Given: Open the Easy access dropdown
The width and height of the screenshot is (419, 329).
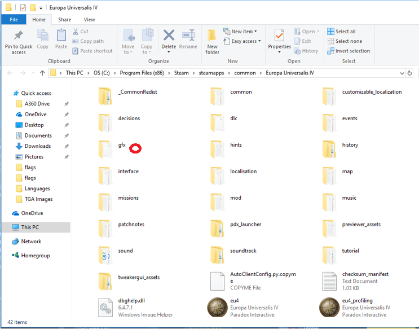Looking at the screenshot, I should [242, 41].
